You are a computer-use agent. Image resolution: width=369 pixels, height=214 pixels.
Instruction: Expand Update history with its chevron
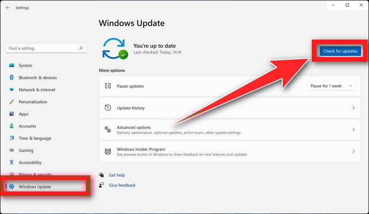(x=353, y=108)
